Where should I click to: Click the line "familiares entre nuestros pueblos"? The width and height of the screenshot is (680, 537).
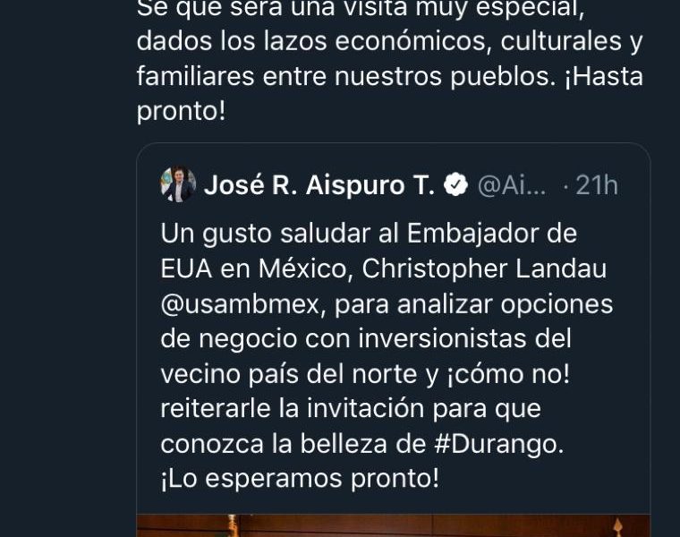pos(345,76)
